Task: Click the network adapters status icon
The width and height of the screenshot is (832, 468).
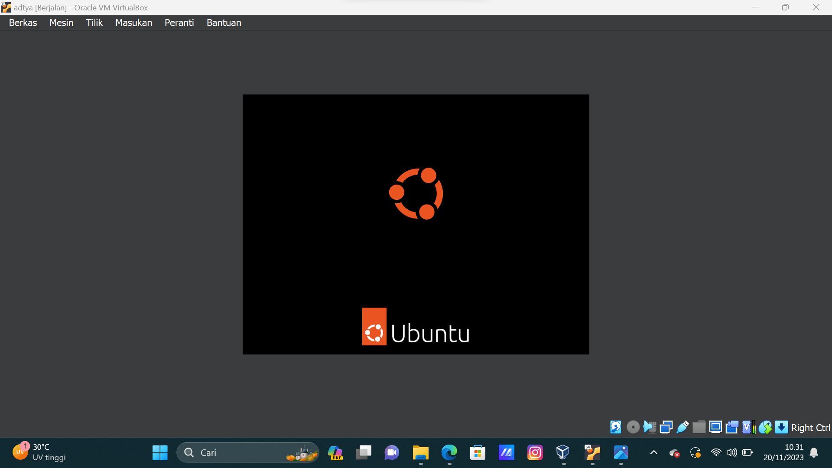Action: (666, 427)
